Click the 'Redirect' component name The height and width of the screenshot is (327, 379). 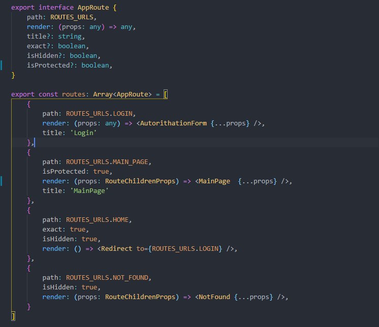click(116, 249)
